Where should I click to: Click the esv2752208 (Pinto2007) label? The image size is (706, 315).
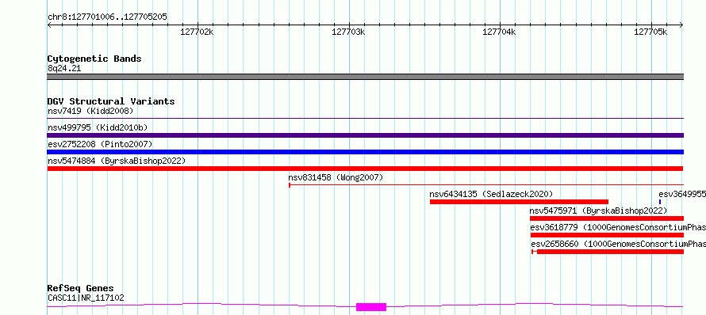coord(100,144)
